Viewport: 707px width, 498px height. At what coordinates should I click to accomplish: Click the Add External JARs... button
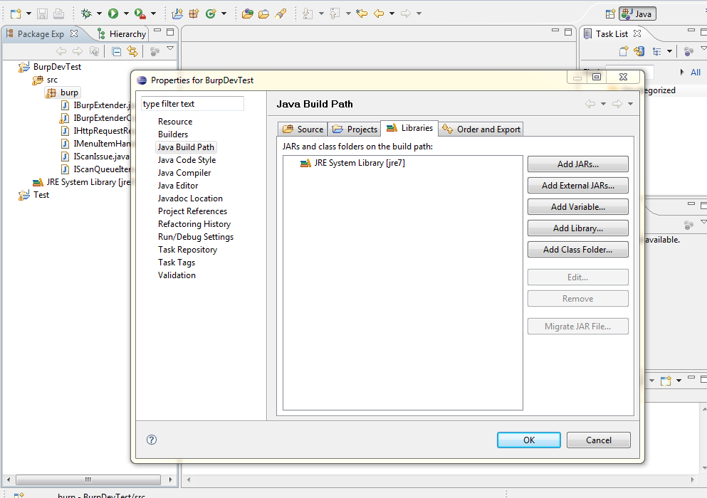[x=578, y=185]
